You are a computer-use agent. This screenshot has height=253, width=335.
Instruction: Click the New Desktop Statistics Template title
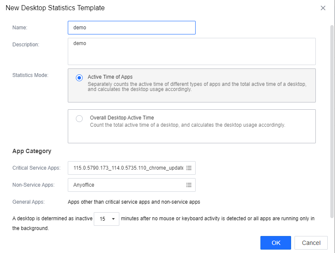coord(55,8)
